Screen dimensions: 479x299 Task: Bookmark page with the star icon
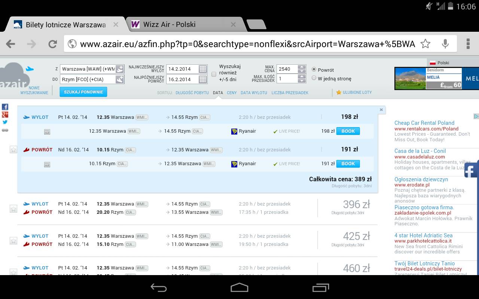(x=425, y=44)
